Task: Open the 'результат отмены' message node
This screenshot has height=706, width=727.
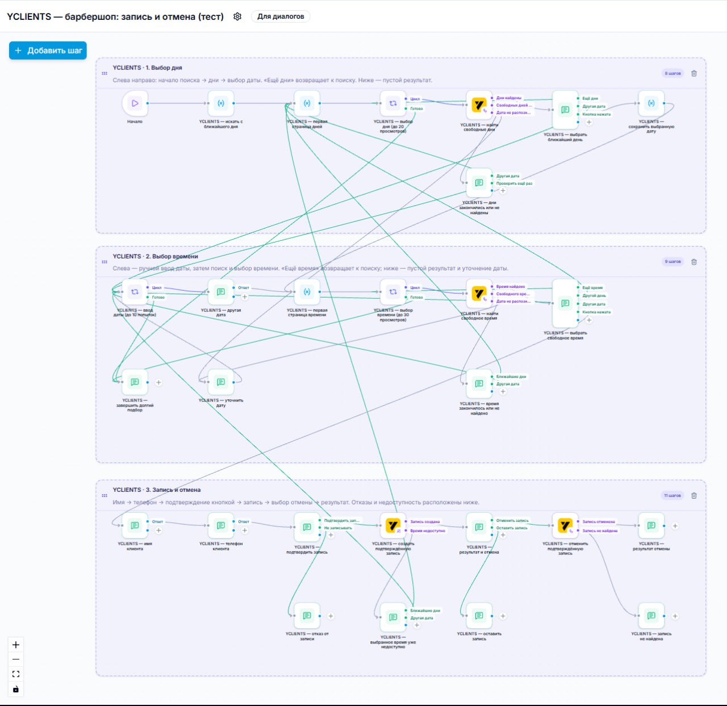Action: click(x=651, y=526)
